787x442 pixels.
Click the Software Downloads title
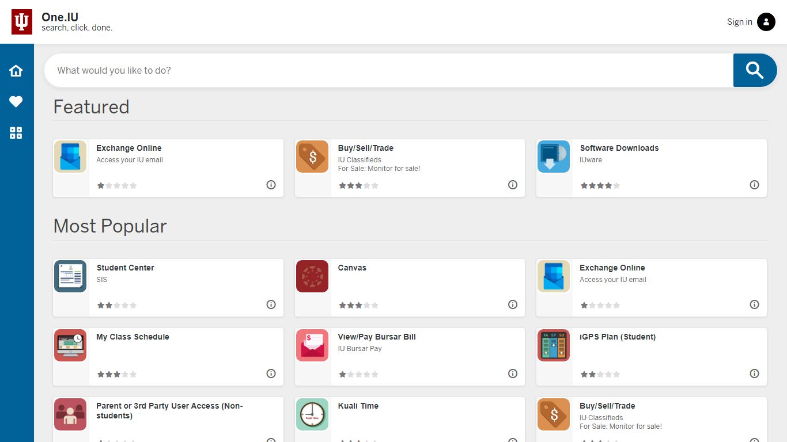pos(619,148)
